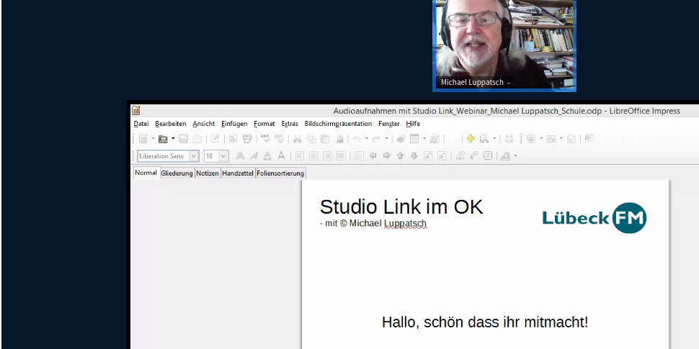Click the Cut scissors icon
Viewport: 699px width, 349px height.
tap(298, 139)
